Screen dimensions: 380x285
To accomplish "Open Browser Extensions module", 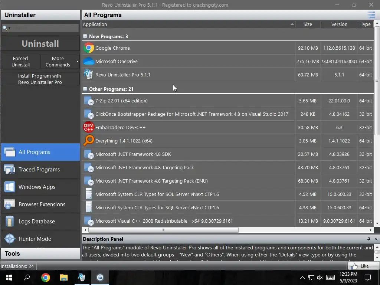I will point(40,204).
